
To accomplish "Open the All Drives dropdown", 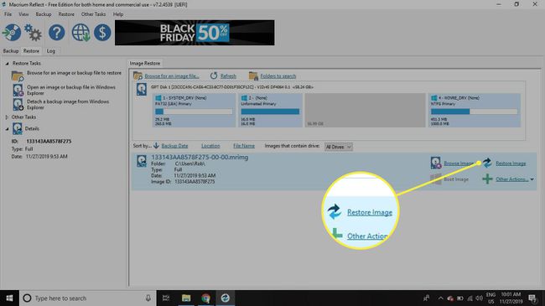I will (339, 147).
